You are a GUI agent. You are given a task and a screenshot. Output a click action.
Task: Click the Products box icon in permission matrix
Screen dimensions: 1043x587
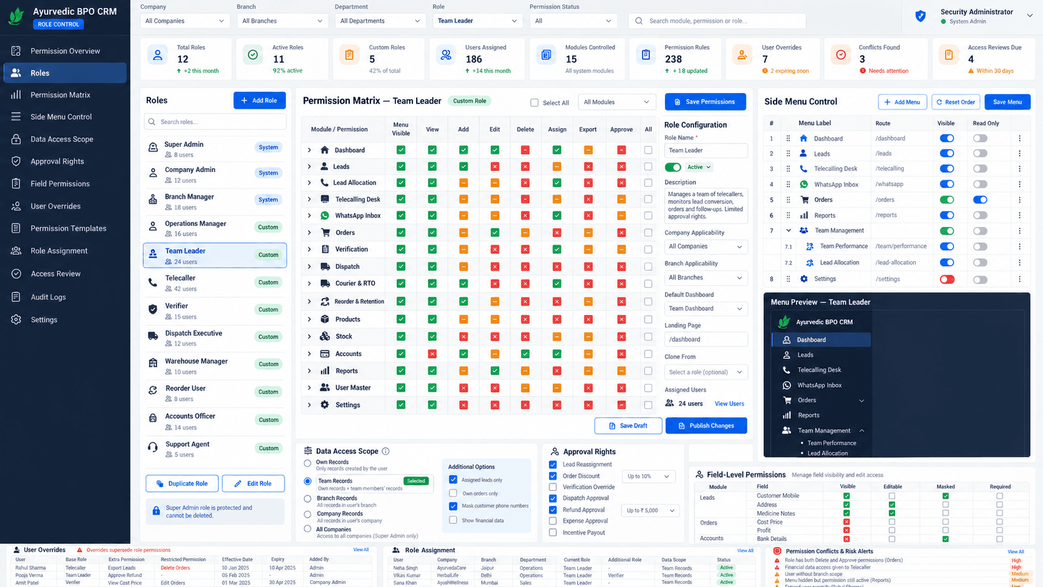(324, 319)
